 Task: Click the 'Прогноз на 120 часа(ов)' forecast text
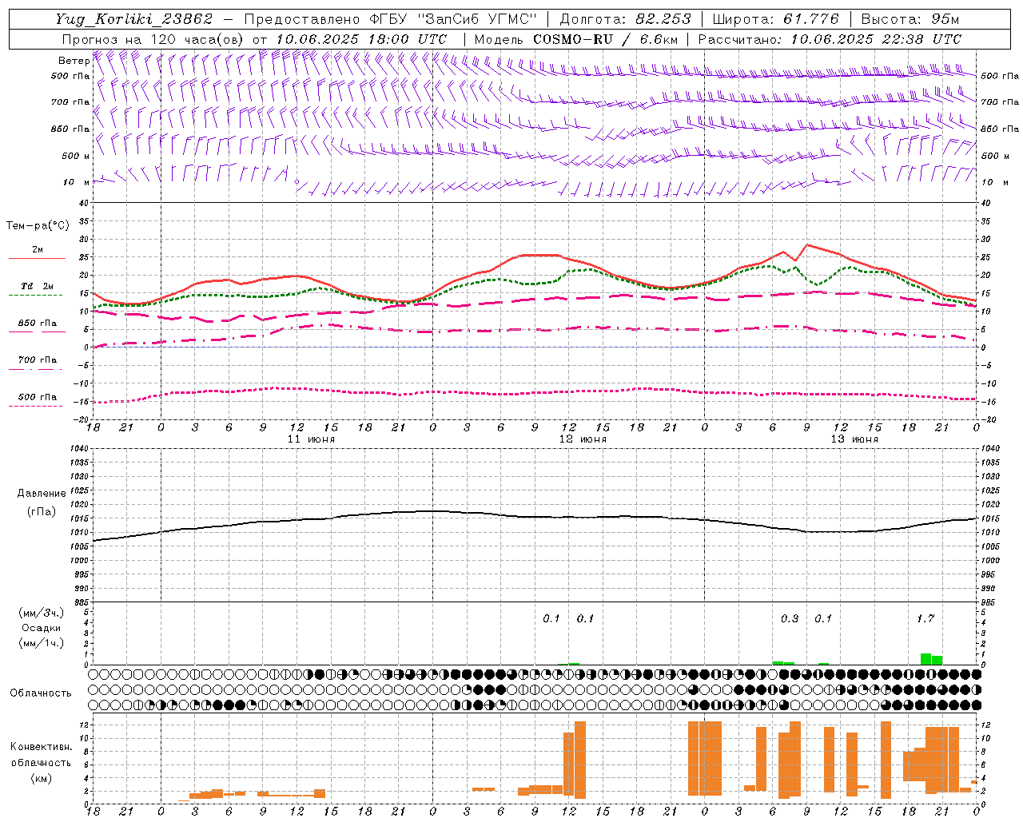(x=153, y=39)
